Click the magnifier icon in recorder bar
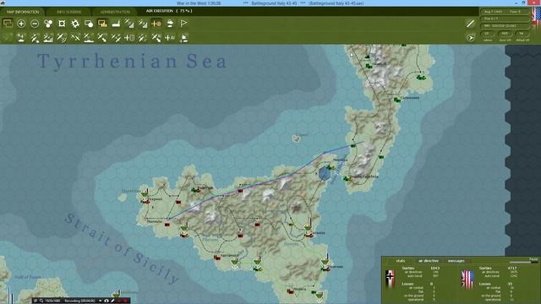The height and width of the screenshot is (304, 541). (x=41, y=301)
